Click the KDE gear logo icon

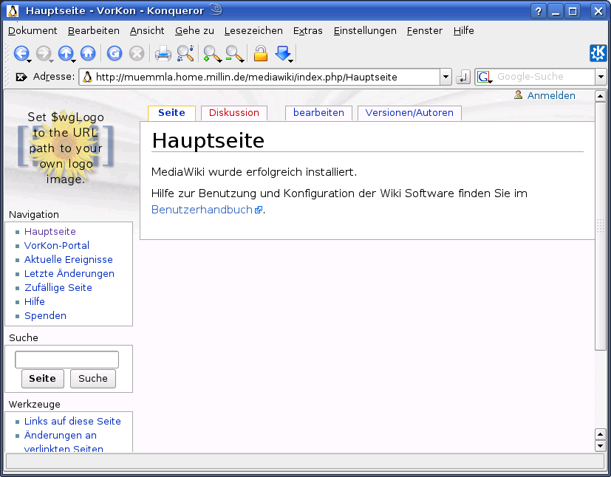point(598,53)
